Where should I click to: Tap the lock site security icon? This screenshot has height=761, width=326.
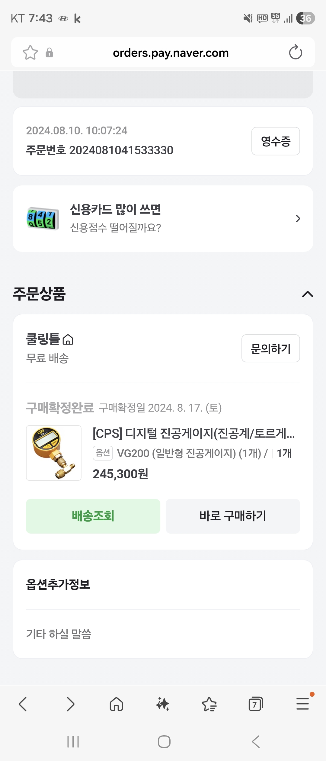[x=49, y=53]
